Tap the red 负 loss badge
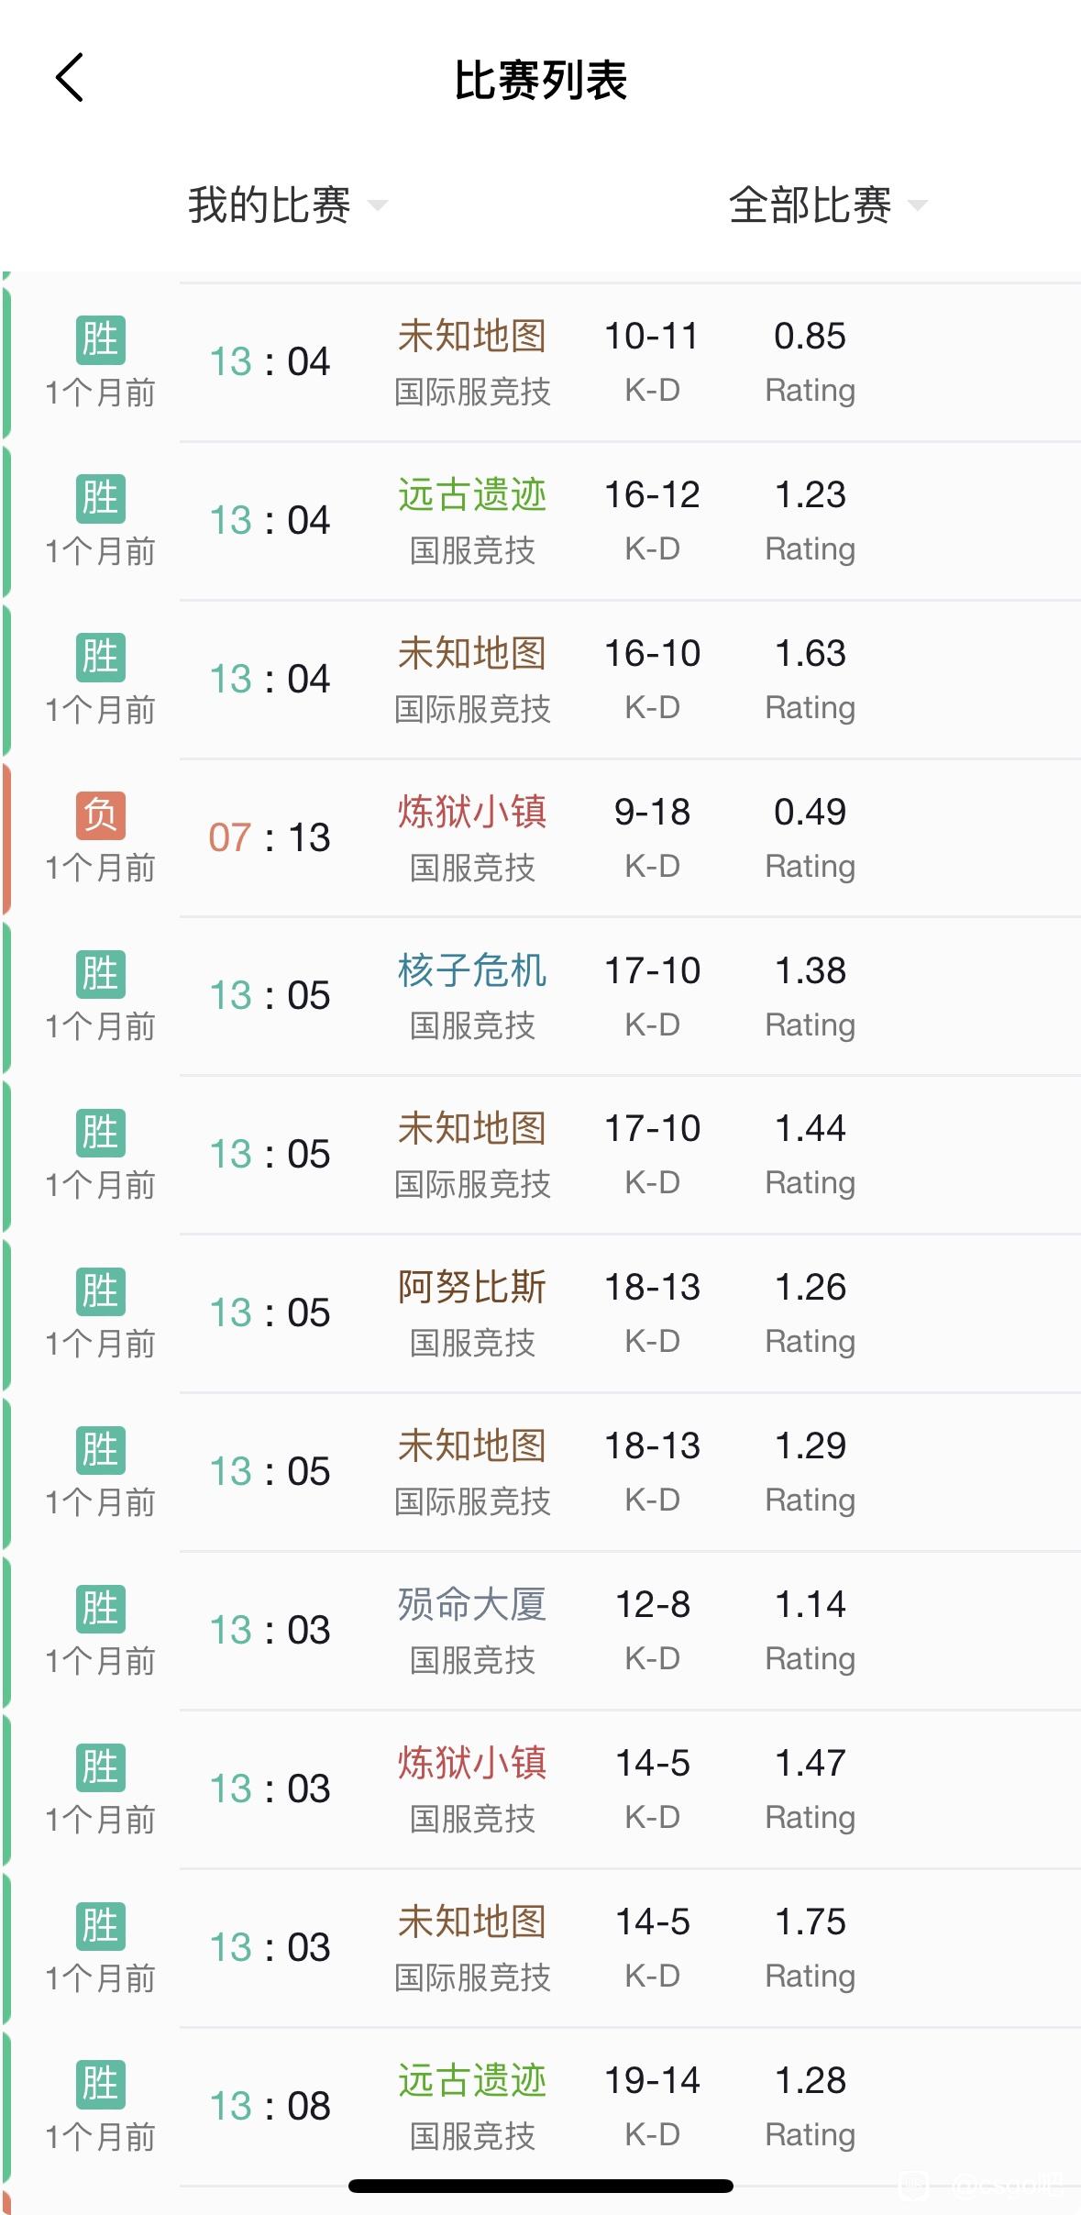The image size is (1081, 2215). coord(101,814)
